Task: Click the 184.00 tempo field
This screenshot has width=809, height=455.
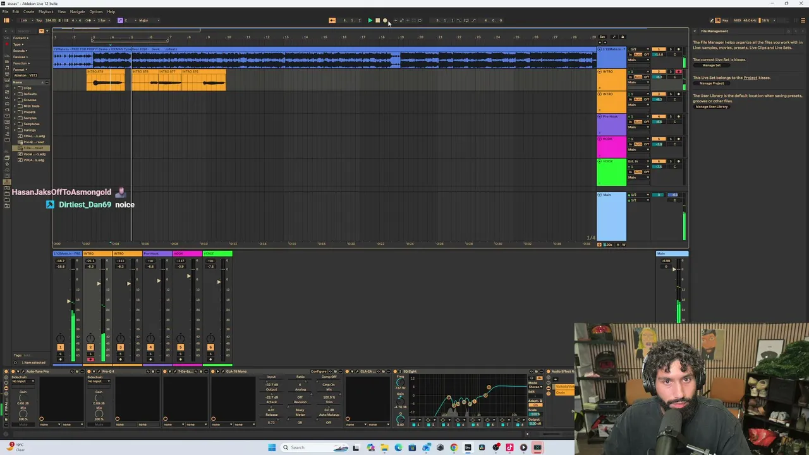Action: 51,20
